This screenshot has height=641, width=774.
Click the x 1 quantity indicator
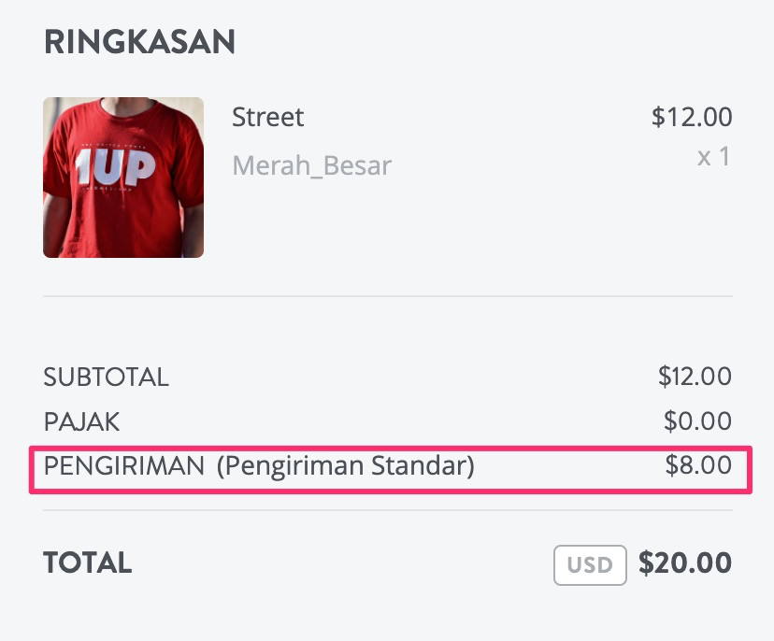[x=713, y=157]
